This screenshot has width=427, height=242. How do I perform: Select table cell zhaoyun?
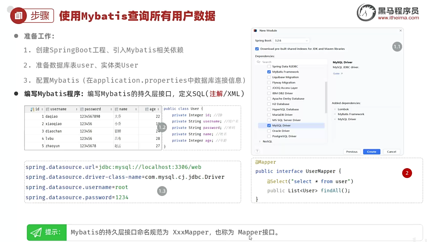pyautogui.click(x=52, y=146)
